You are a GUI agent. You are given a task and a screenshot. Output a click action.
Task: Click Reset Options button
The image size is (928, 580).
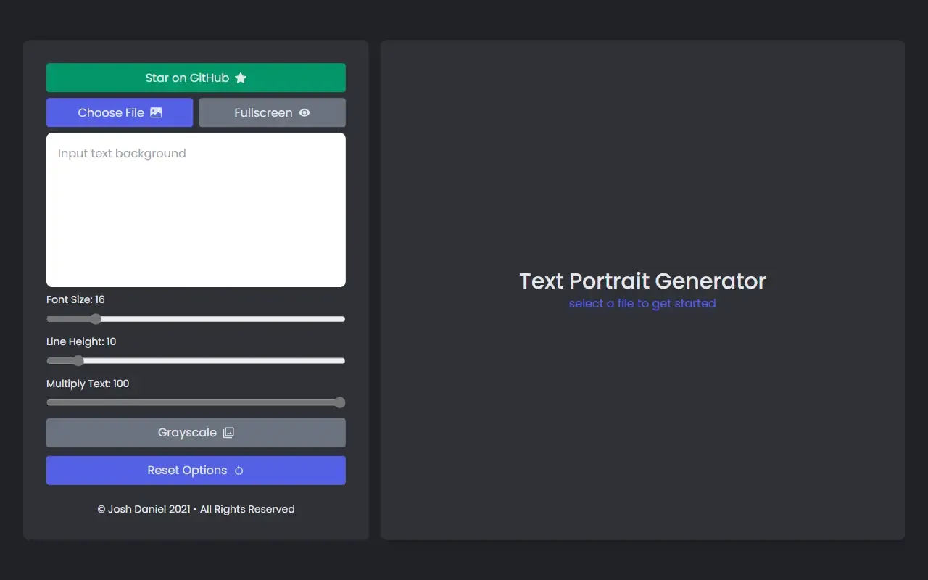(196, 471)
